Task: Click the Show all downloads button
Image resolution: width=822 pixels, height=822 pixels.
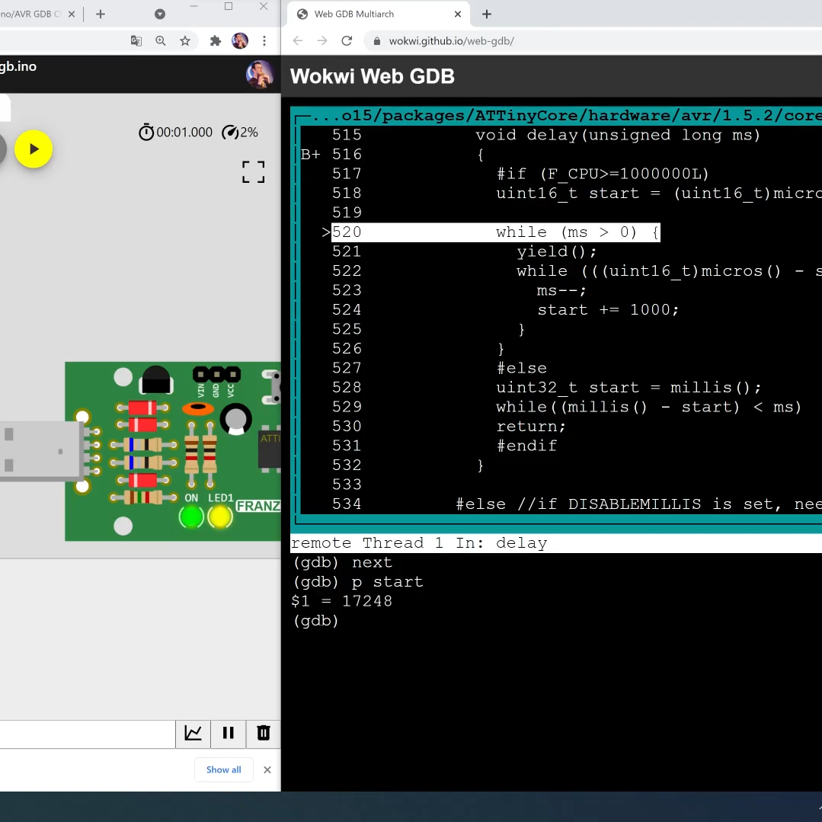Action: [223, 769]
